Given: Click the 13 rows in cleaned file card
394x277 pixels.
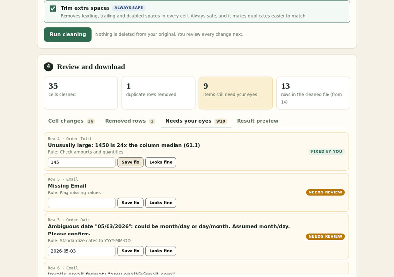Looking at the screenshot, I should 313,93.
